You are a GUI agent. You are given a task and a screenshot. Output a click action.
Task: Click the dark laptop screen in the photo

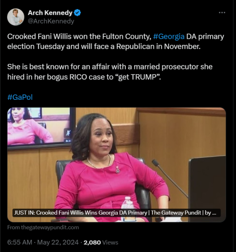207,188
